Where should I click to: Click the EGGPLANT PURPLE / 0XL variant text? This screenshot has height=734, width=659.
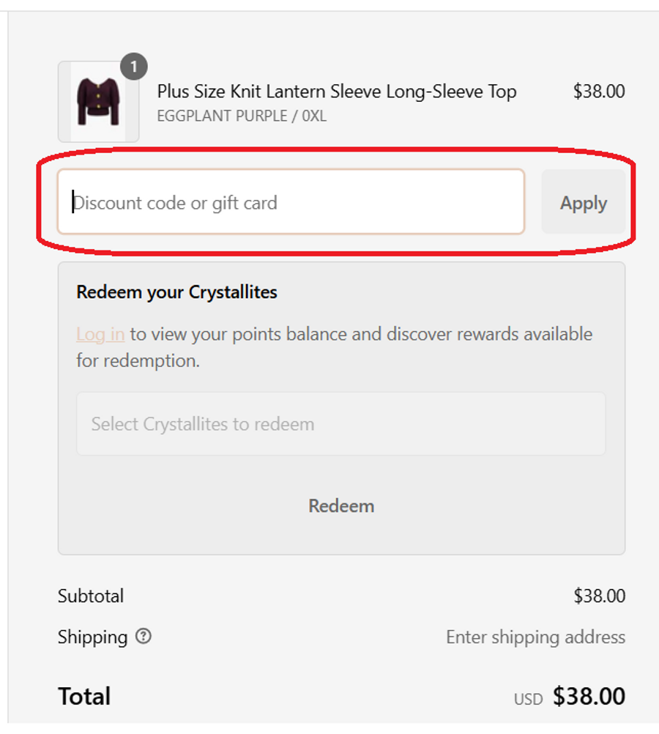click(x=242, y=116)
